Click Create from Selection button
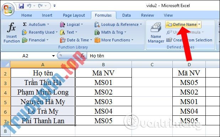The width and height of the screenshot is (220, 137). click(189, 40)
